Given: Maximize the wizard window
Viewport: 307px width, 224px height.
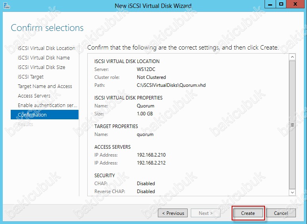Looking at the screenshot, I should tap(281, 4).
